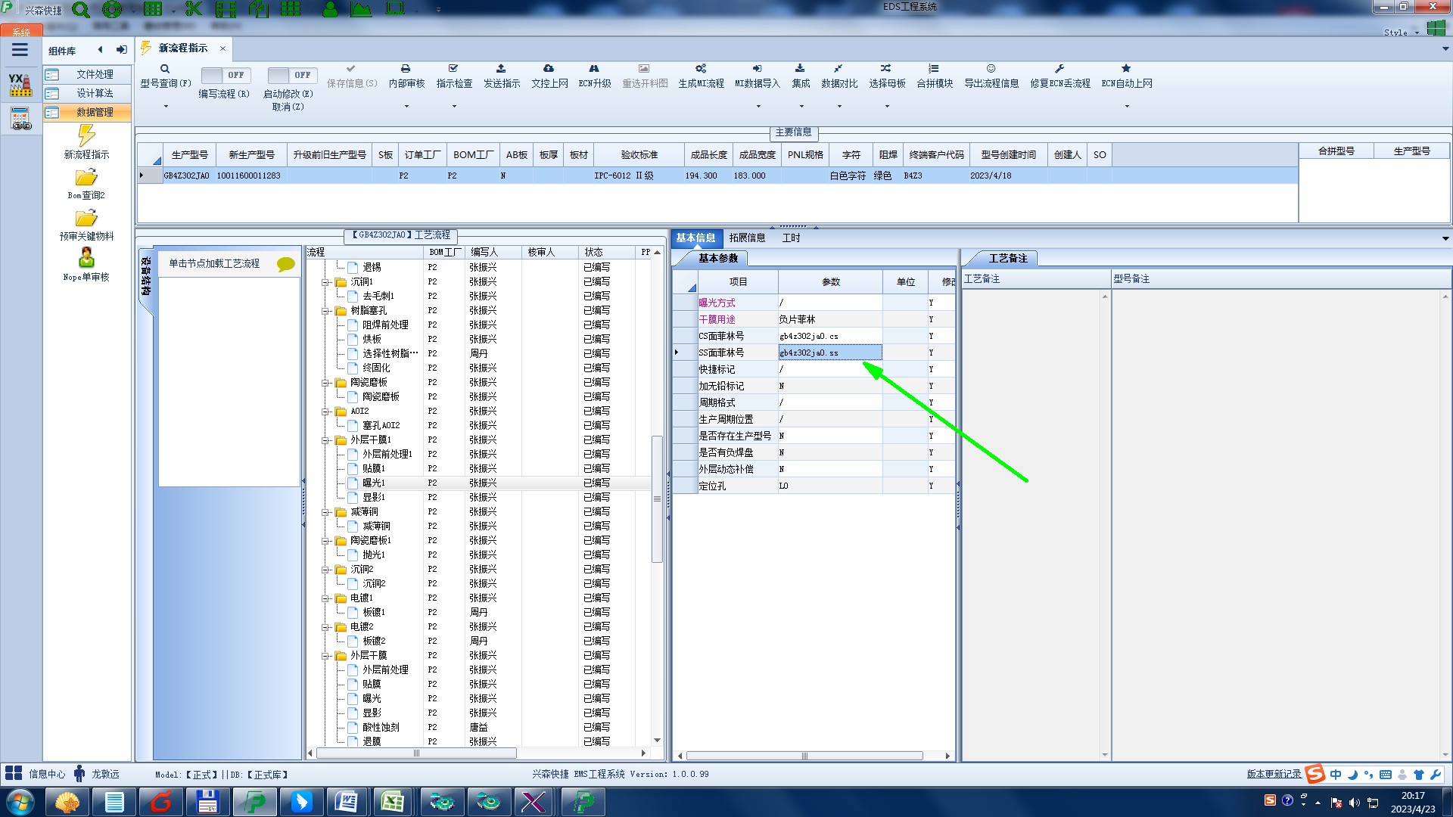Open the 版本更新记录 link
The height and width of the screenshot is (817, 1453).
[x=1274, y=774]
